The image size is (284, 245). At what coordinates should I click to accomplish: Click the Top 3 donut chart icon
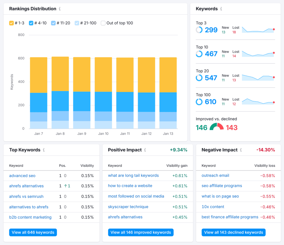pyautogui.click(x=199, y=30)
